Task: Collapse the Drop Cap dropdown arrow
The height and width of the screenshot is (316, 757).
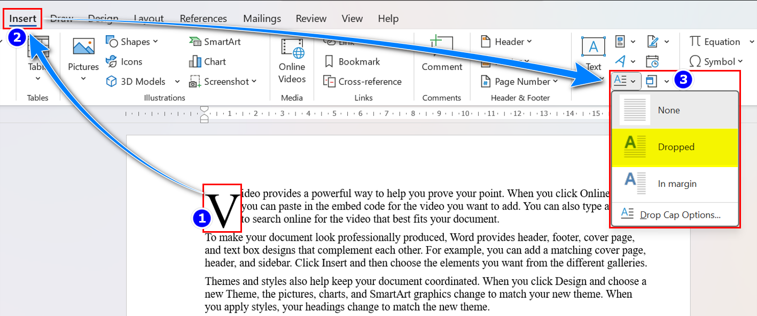Action: point(633,81)
